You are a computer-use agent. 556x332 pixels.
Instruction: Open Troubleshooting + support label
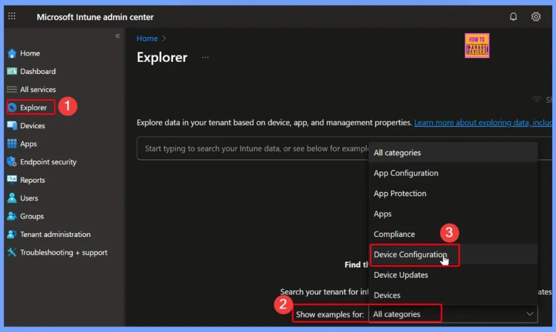(x=64, y=252)
